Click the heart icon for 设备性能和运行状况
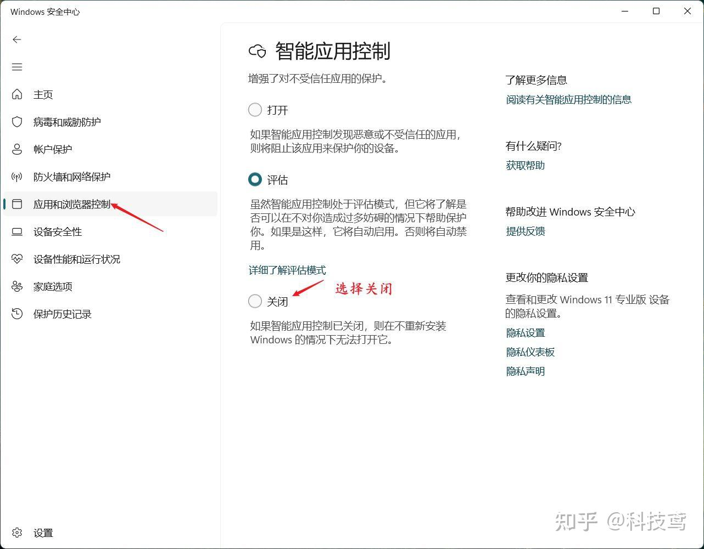Screen dimensions: 704x549 tap(17, 259)
